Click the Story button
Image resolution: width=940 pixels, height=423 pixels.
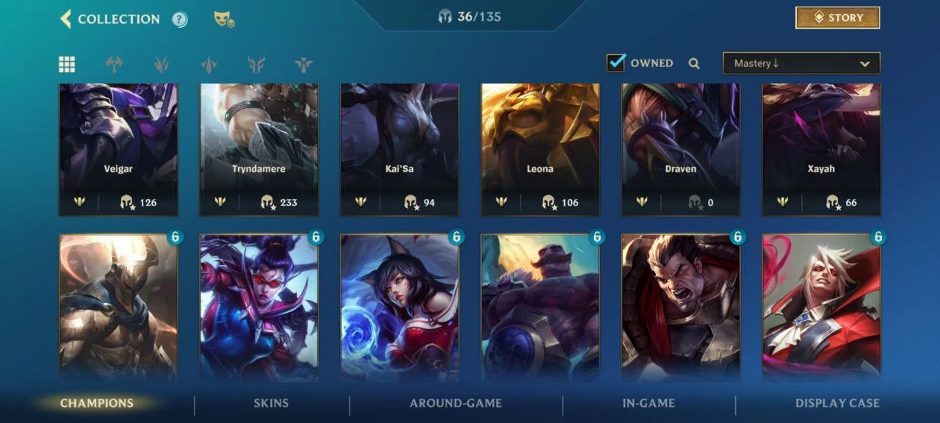pyautogui.click(x=837, y=18)
